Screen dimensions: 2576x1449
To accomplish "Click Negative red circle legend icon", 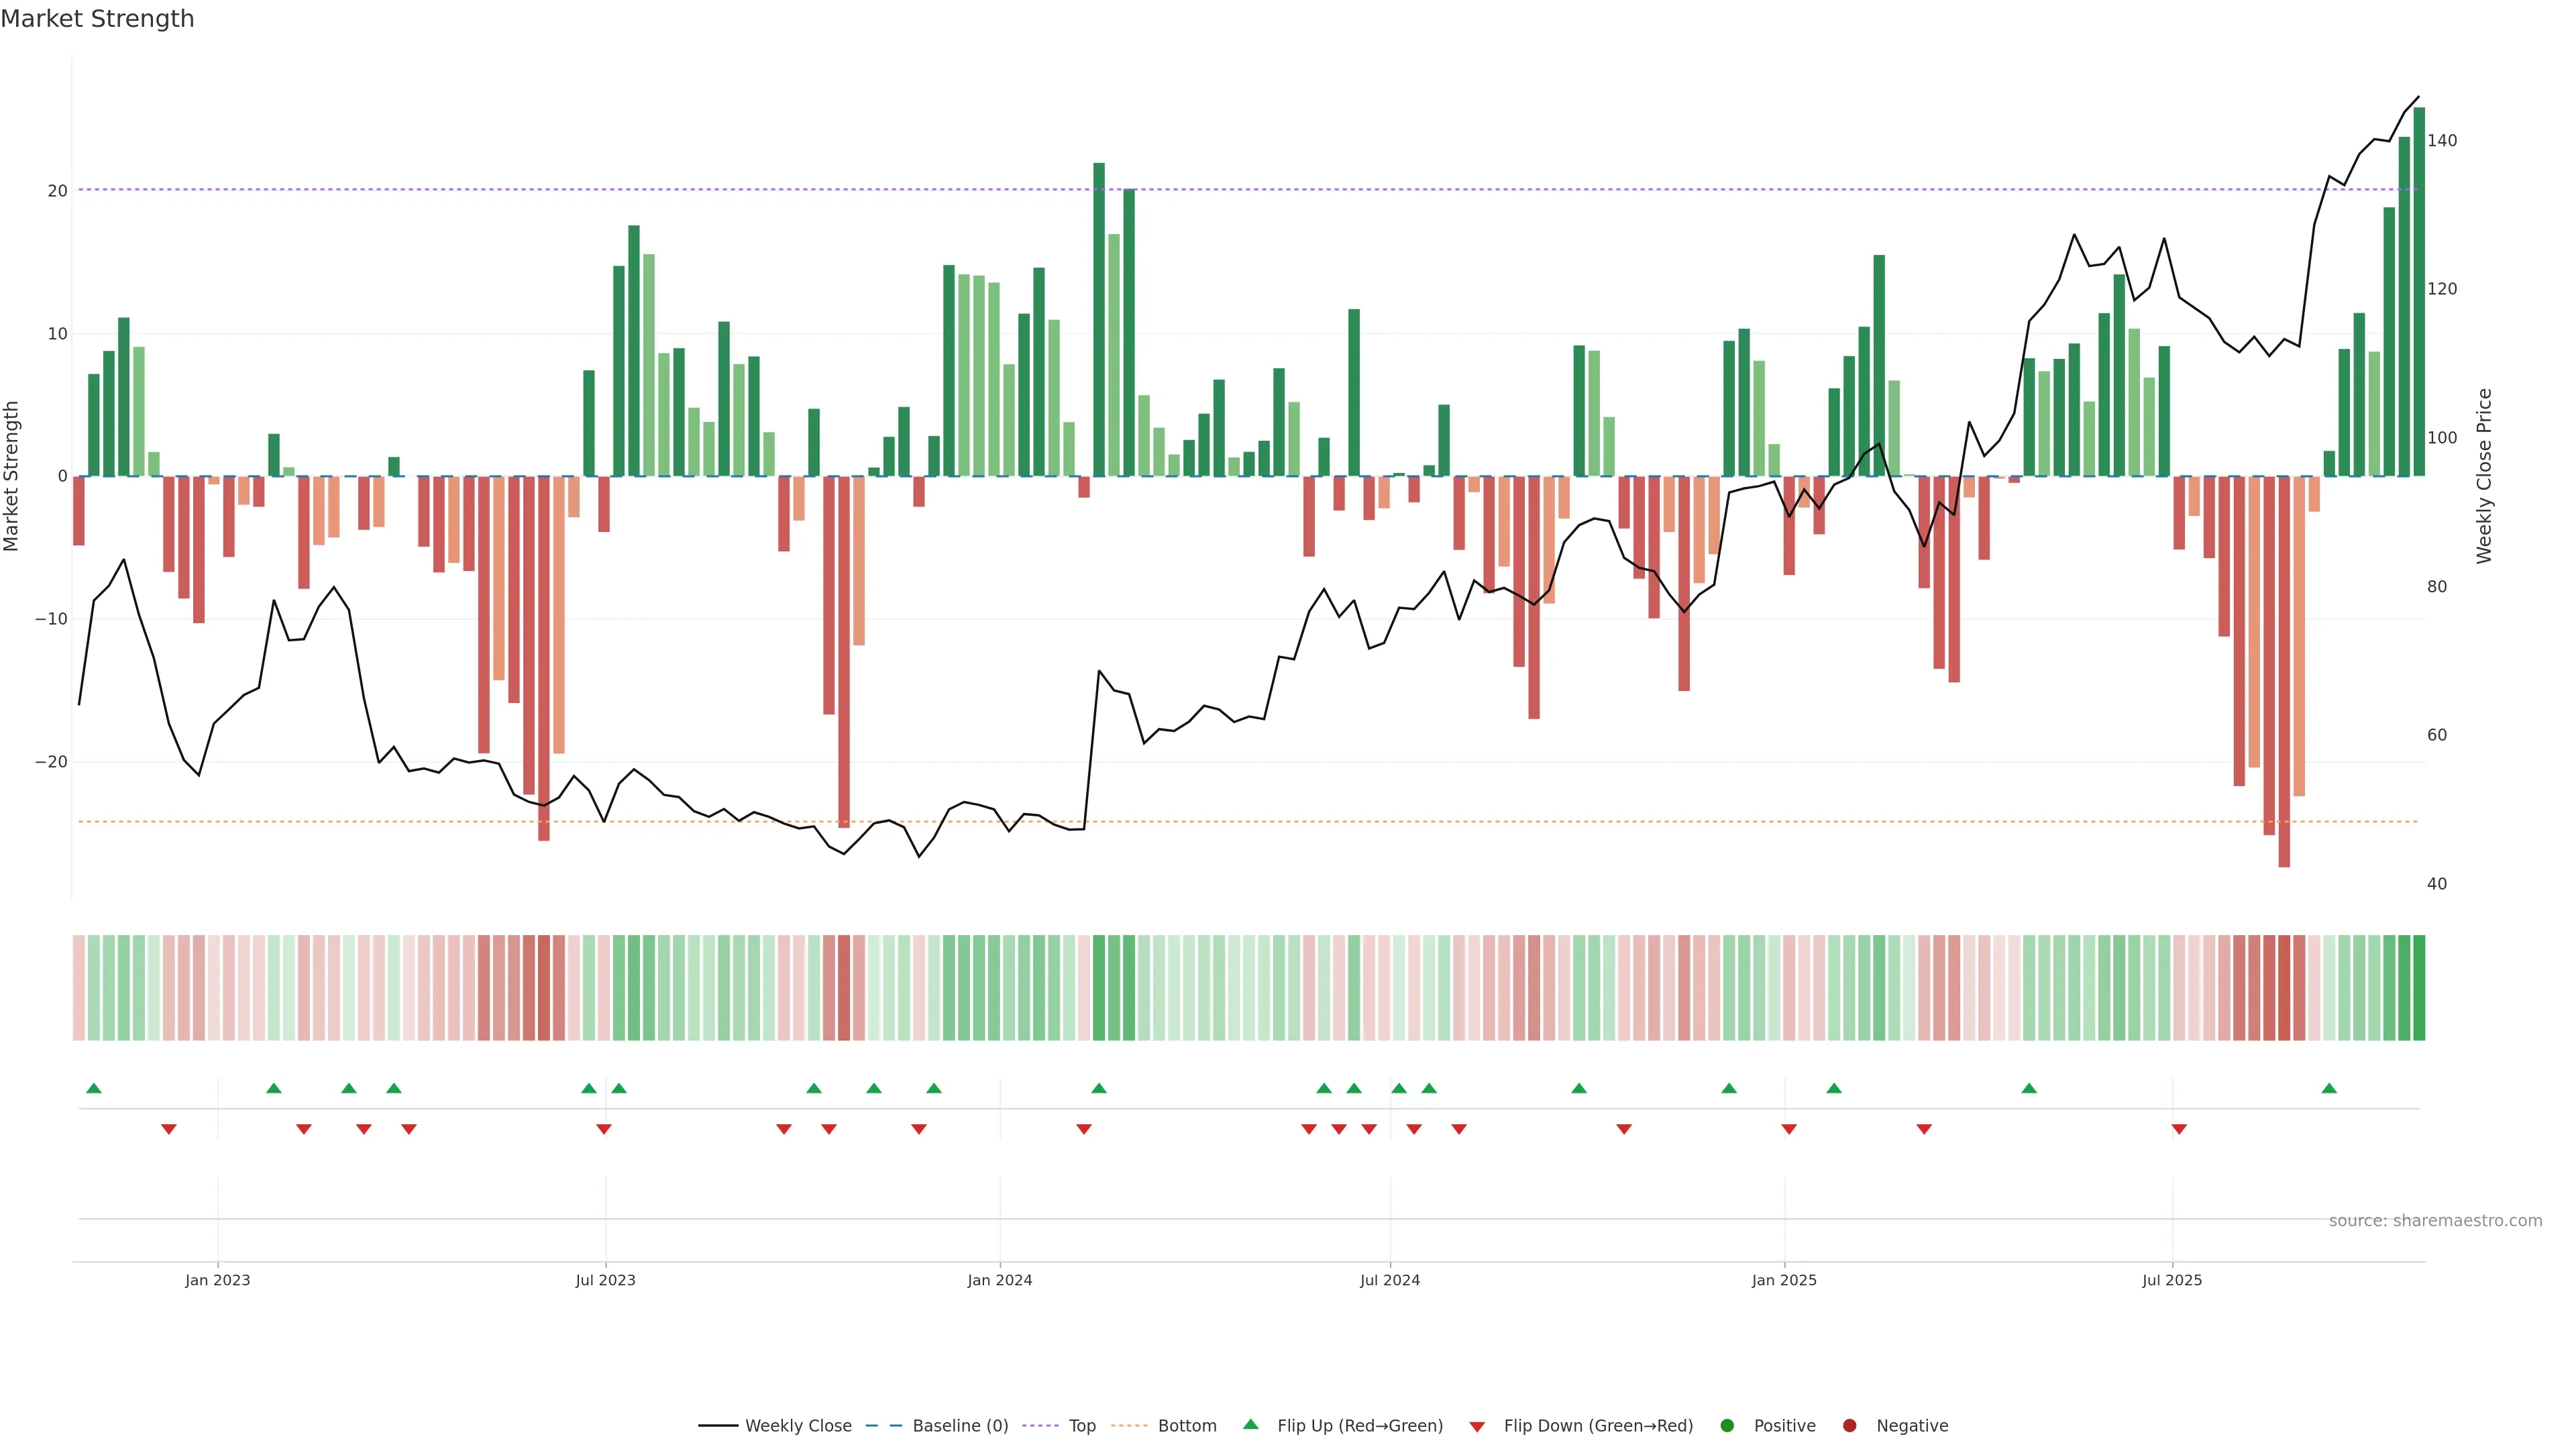I will (1849, 1426).
